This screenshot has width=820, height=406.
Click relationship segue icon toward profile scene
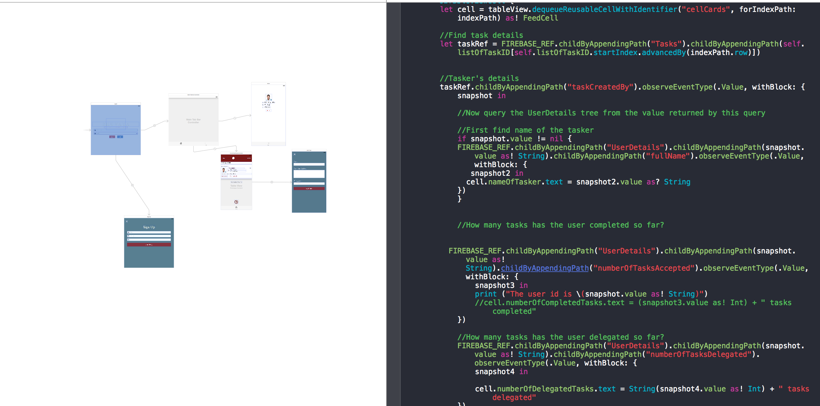[235, 118]
